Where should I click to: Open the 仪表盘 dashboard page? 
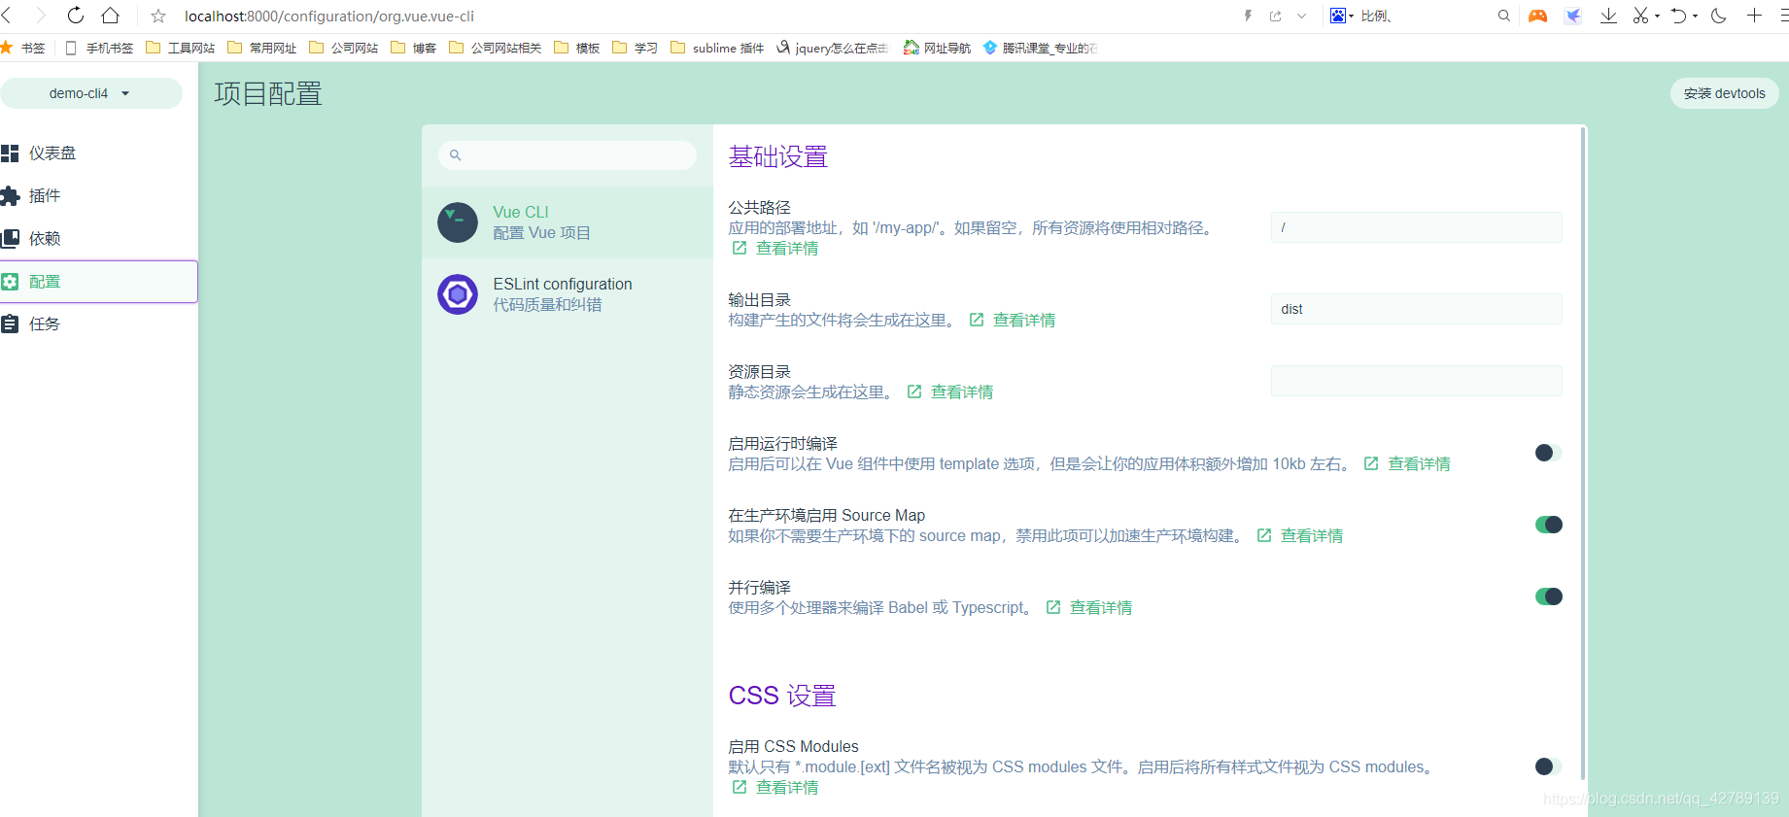point(98,153)
